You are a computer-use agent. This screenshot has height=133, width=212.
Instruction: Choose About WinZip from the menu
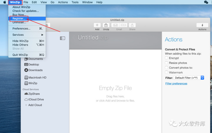27,7
